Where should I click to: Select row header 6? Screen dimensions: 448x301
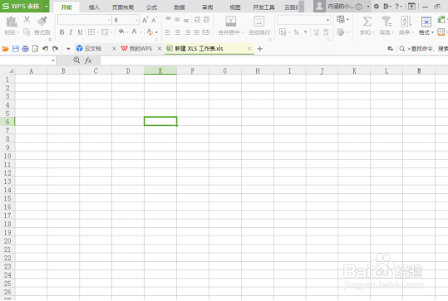(7, 122)
